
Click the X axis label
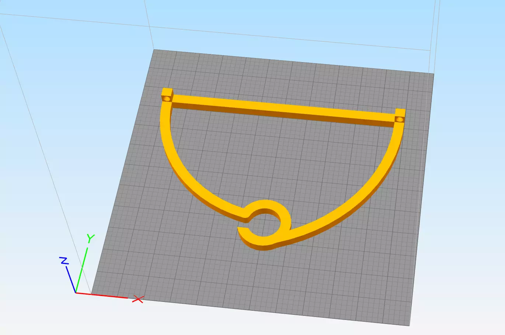pos(138,299)
